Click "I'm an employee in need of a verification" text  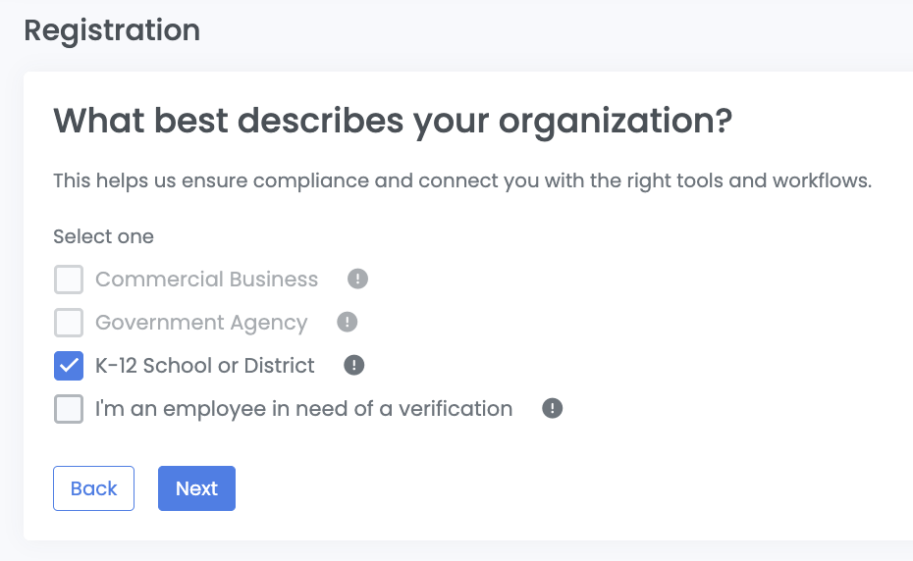click(303, 409)
